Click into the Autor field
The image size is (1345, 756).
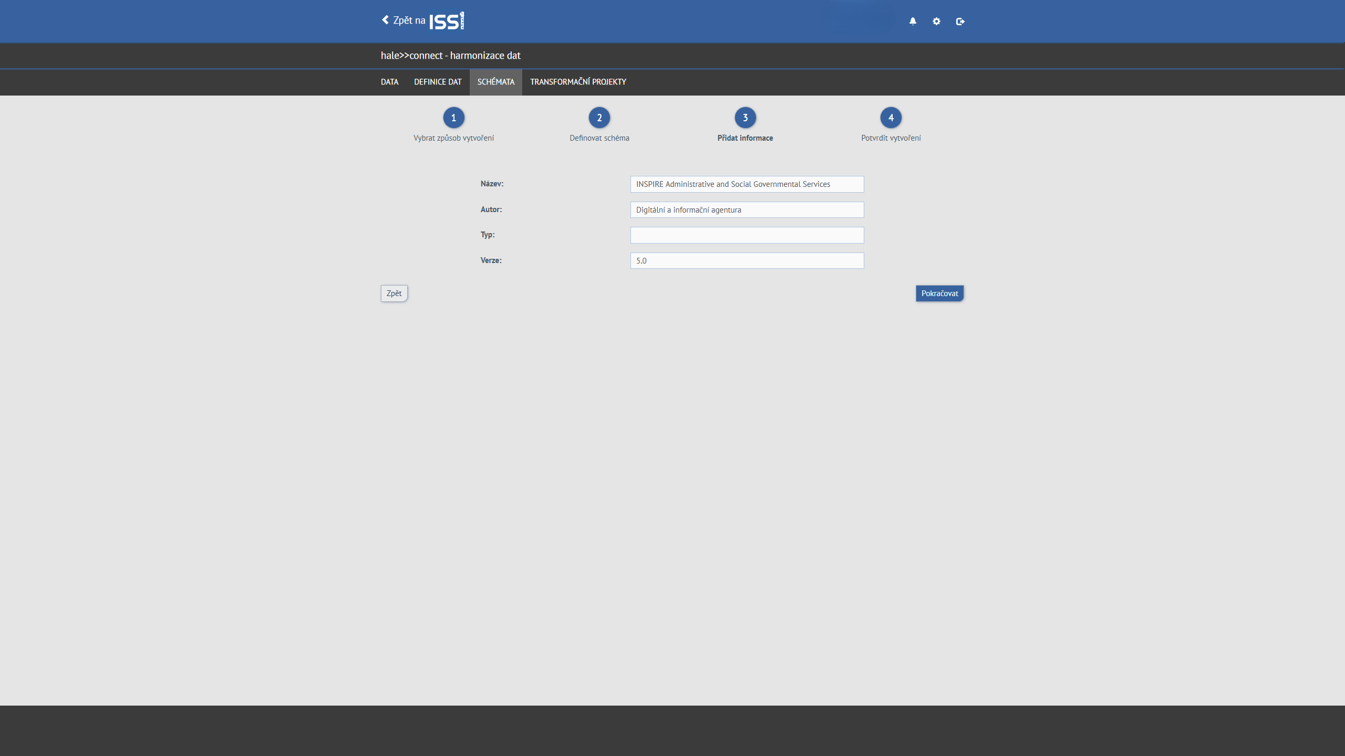click(747, 210)
